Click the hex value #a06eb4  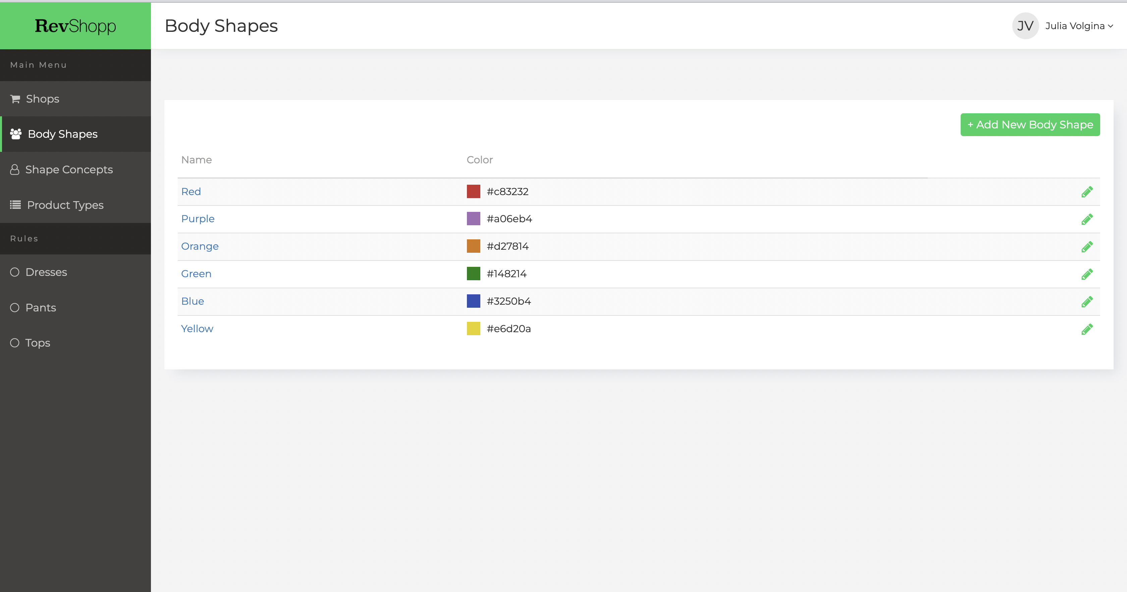[509, 219]
